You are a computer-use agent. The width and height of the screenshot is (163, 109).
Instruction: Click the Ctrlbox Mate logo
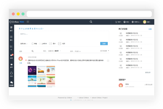point(17,22)
